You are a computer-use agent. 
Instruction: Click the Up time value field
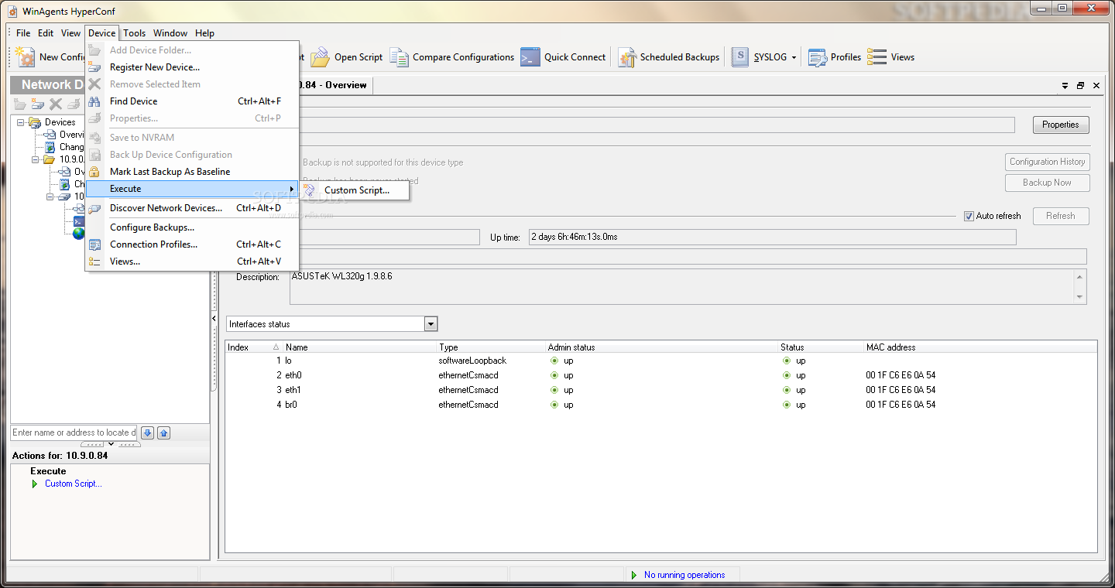click(x=772, y=237)
